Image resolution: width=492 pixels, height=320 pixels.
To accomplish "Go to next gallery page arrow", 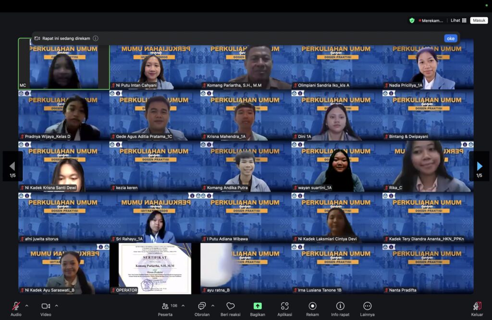I will point(479,166).
